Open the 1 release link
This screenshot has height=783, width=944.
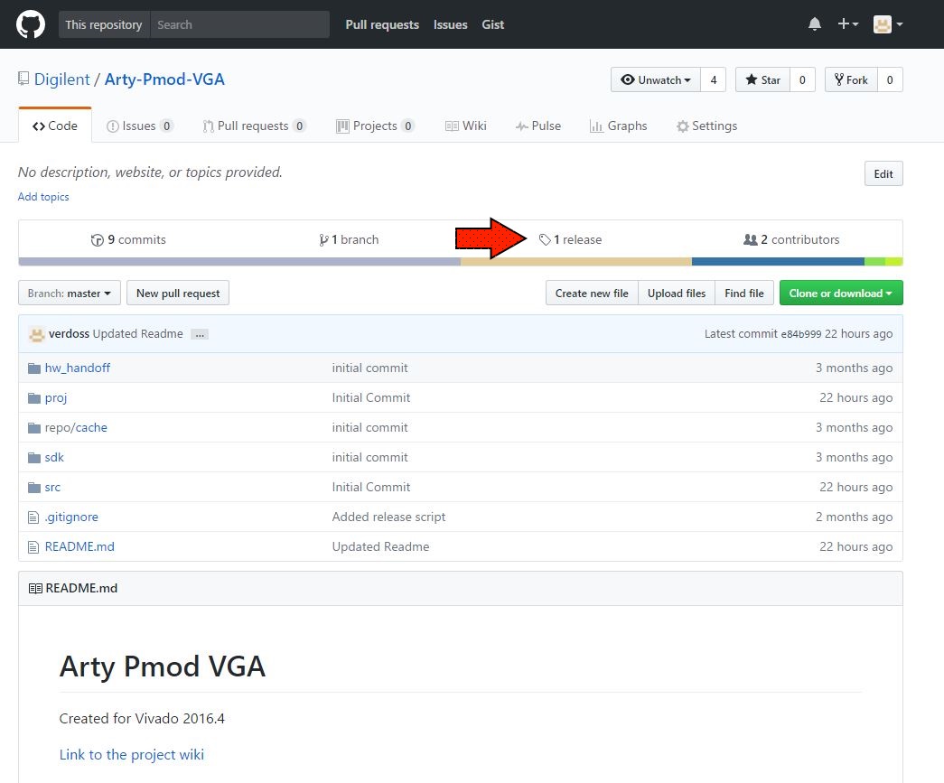[x=570, y=239]
